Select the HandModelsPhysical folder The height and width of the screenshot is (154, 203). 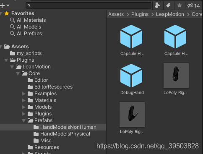[x=65, y=134]
